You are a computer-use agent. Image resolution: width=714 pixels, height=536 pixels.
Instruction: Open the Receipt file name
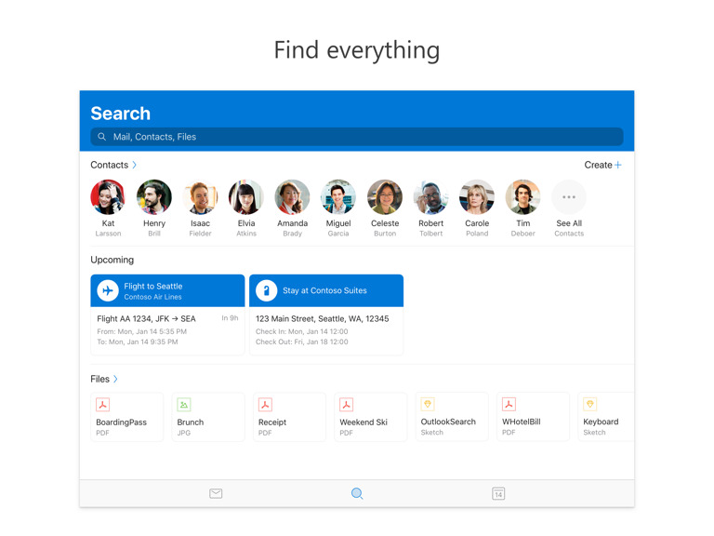[272, 422]
